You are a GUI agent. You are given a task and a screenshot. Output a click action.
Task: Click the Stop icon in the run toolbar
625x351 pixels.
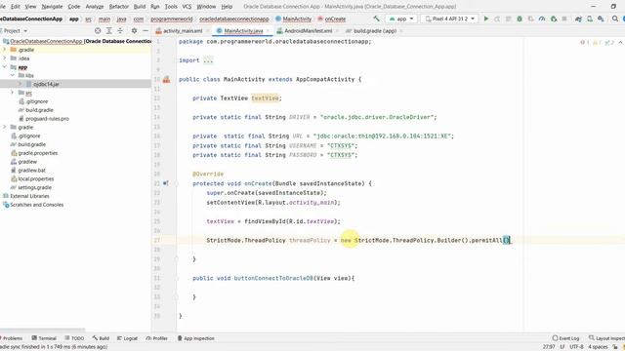pos(564,19)
